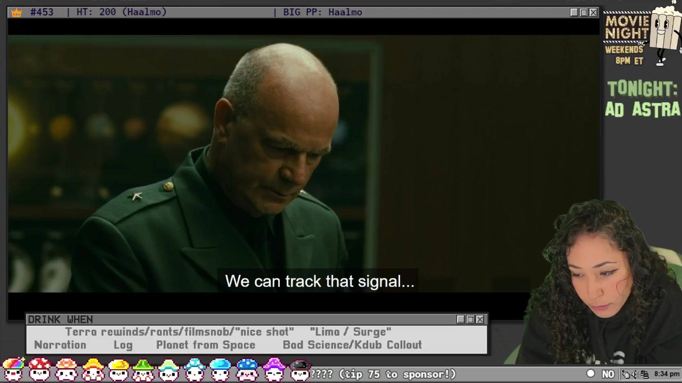This screenshot has height=383, width=682.
Task: Click the mouse icon in system tray
Action: pos(626,374)
